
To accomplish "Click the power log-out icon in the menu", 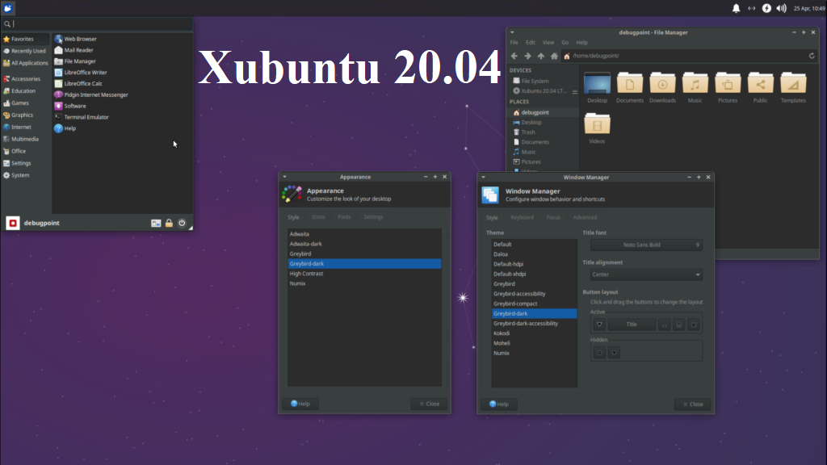I will 182,223.
